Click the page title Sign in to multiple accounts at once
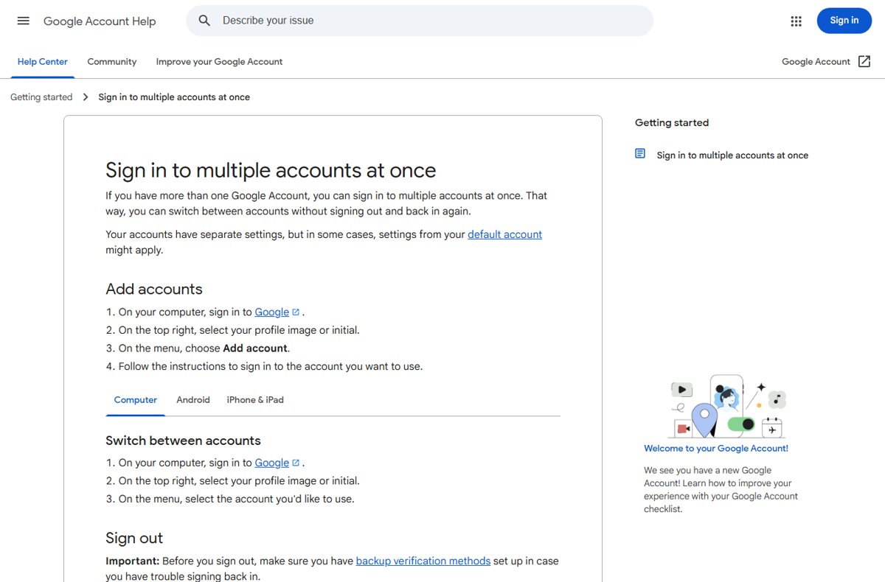The height and width of the screenshot is (582, 885). point(271,170)
